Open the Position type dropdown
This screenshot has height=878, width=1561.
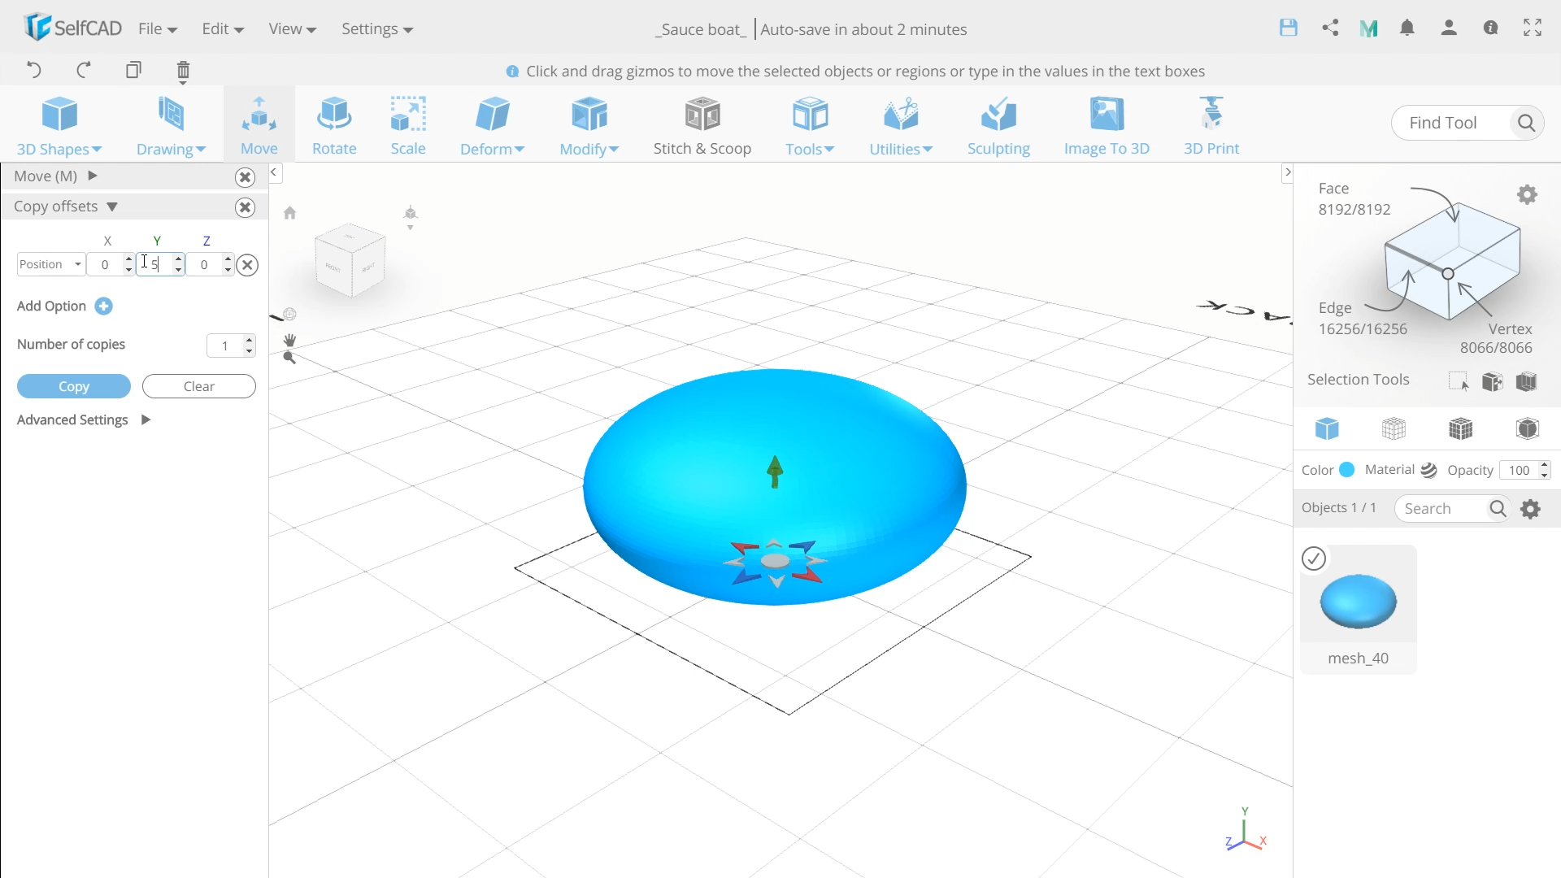pyautogui.click(x=50, y=264)
